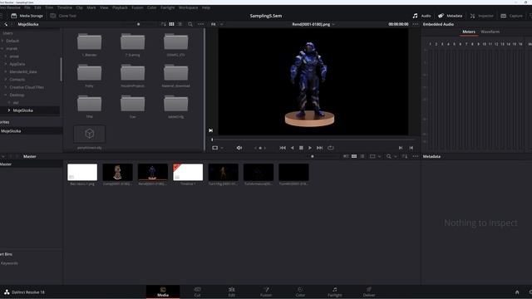Open the File menu
The image size is (532, 299).
point(27,7)
